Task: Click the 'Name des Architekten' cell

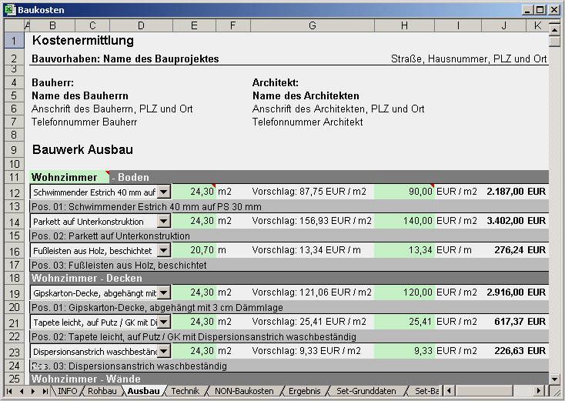Action: coord(306,96)
